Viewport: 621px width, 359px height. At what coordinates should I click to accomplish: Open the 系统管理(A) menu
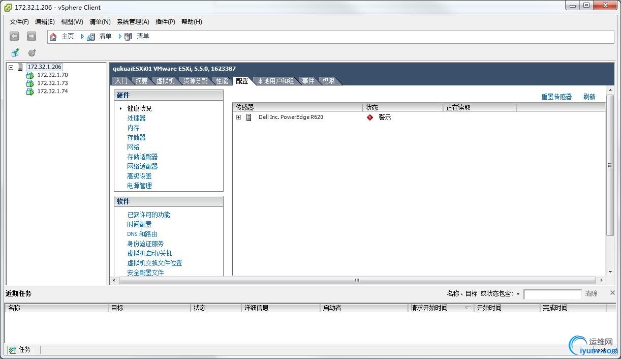[x=133, y=22]
